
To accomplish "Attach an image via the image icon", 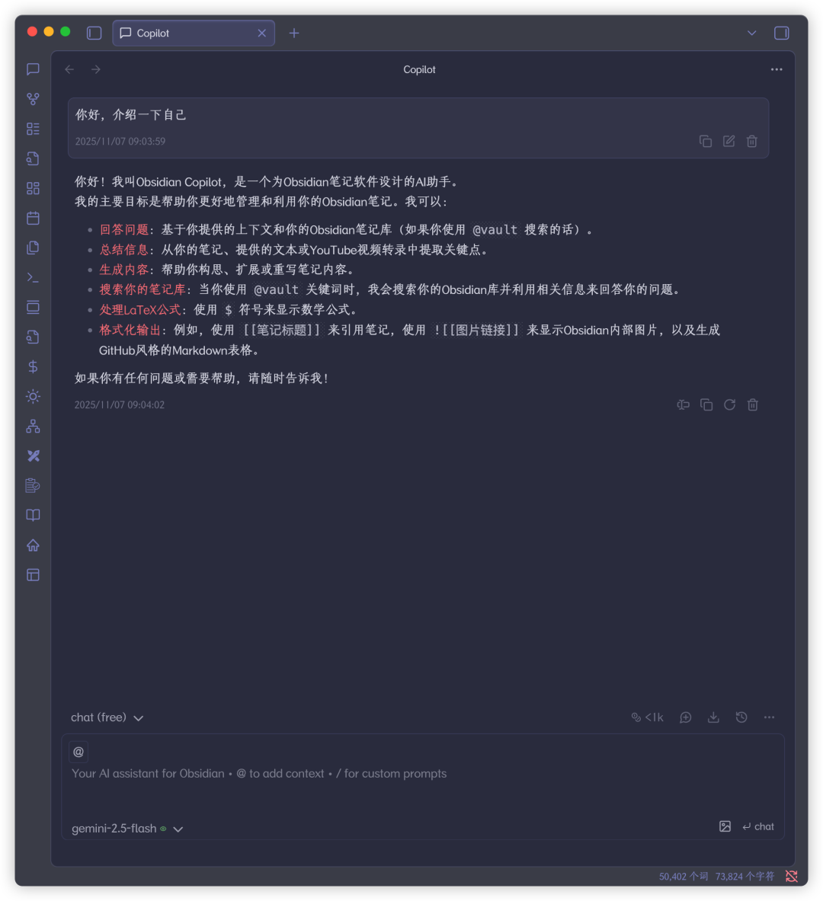I will click(x=724, y=826).
